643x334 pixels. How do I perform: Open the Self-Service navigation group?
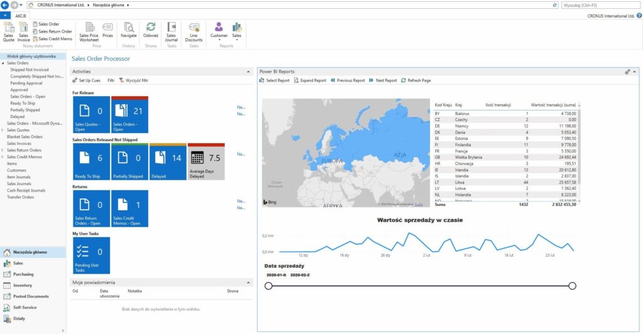pyautogui.click(x=33, y=308)
